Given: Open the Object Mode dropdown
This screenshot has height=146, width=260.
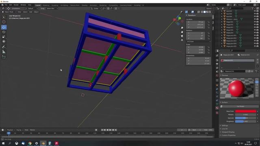Looking at the screenshot, I should tap(9, 12).
